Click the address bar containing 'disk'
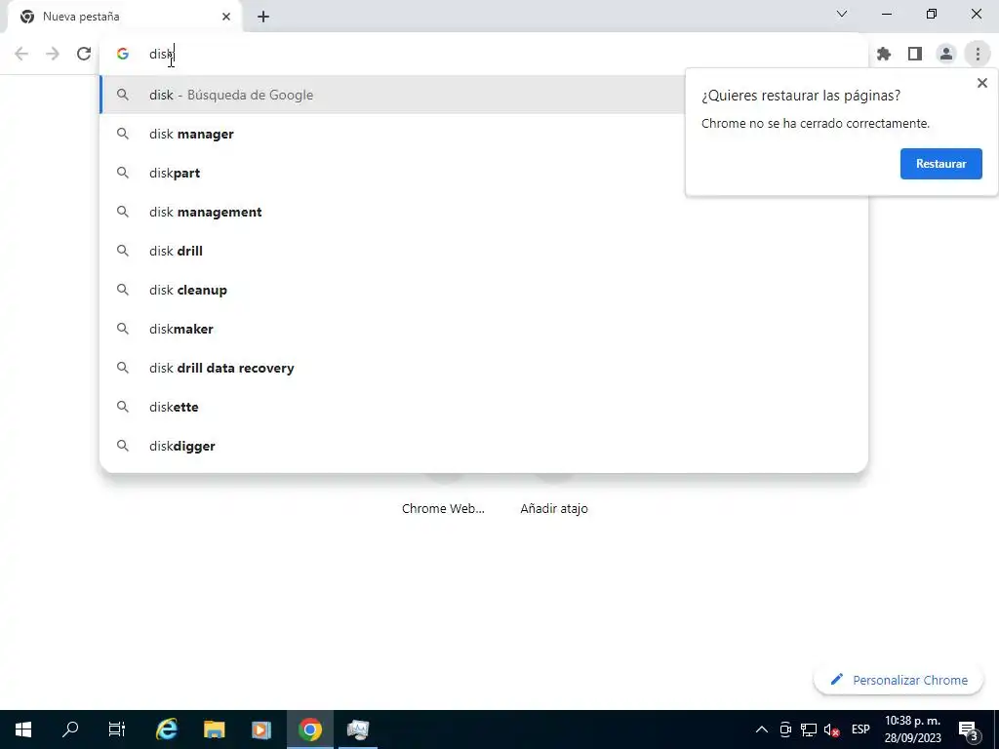This screenshot has width=999, height=749. click(x=484, y=55)
